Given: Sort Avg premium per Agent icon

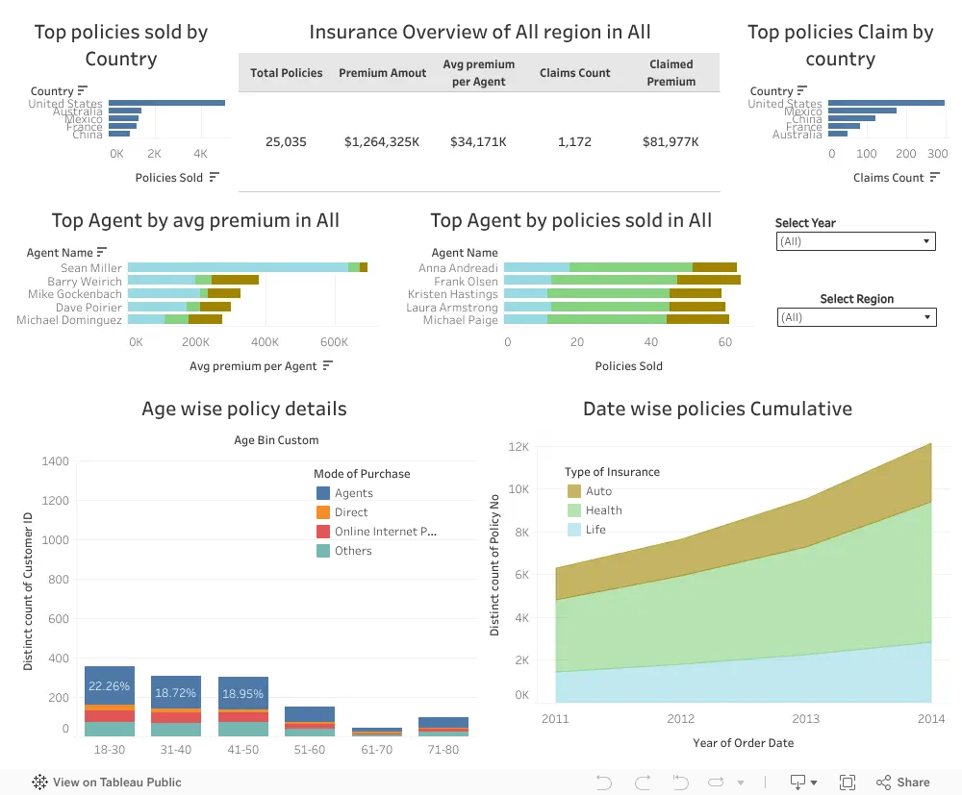Looking at the screenshot, I should [x=328, y=365].
